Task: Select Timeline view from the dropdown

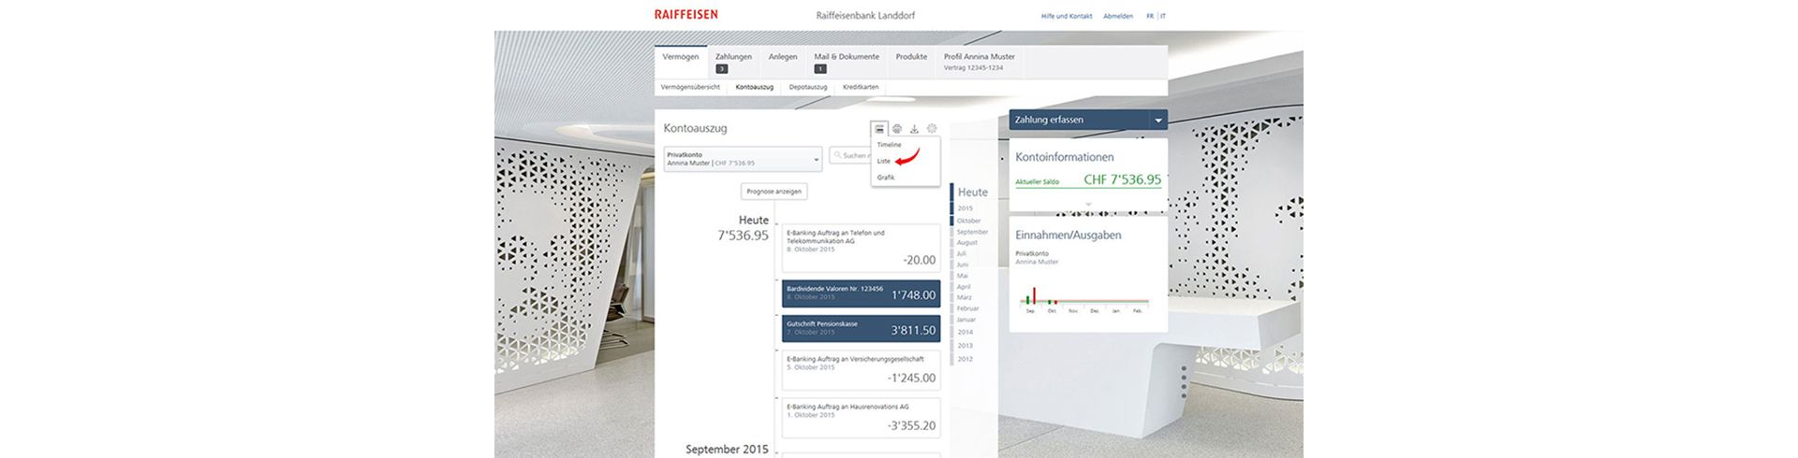Action: [x=889, y=145]
